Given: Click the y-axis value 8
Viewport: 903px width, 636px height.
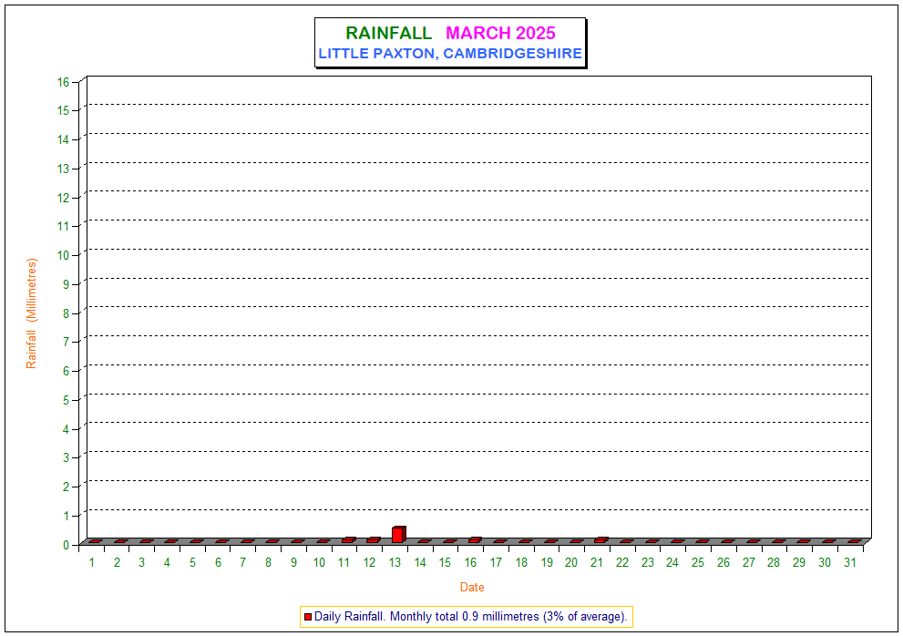Looking at the screenshot, I should [67, 313].
